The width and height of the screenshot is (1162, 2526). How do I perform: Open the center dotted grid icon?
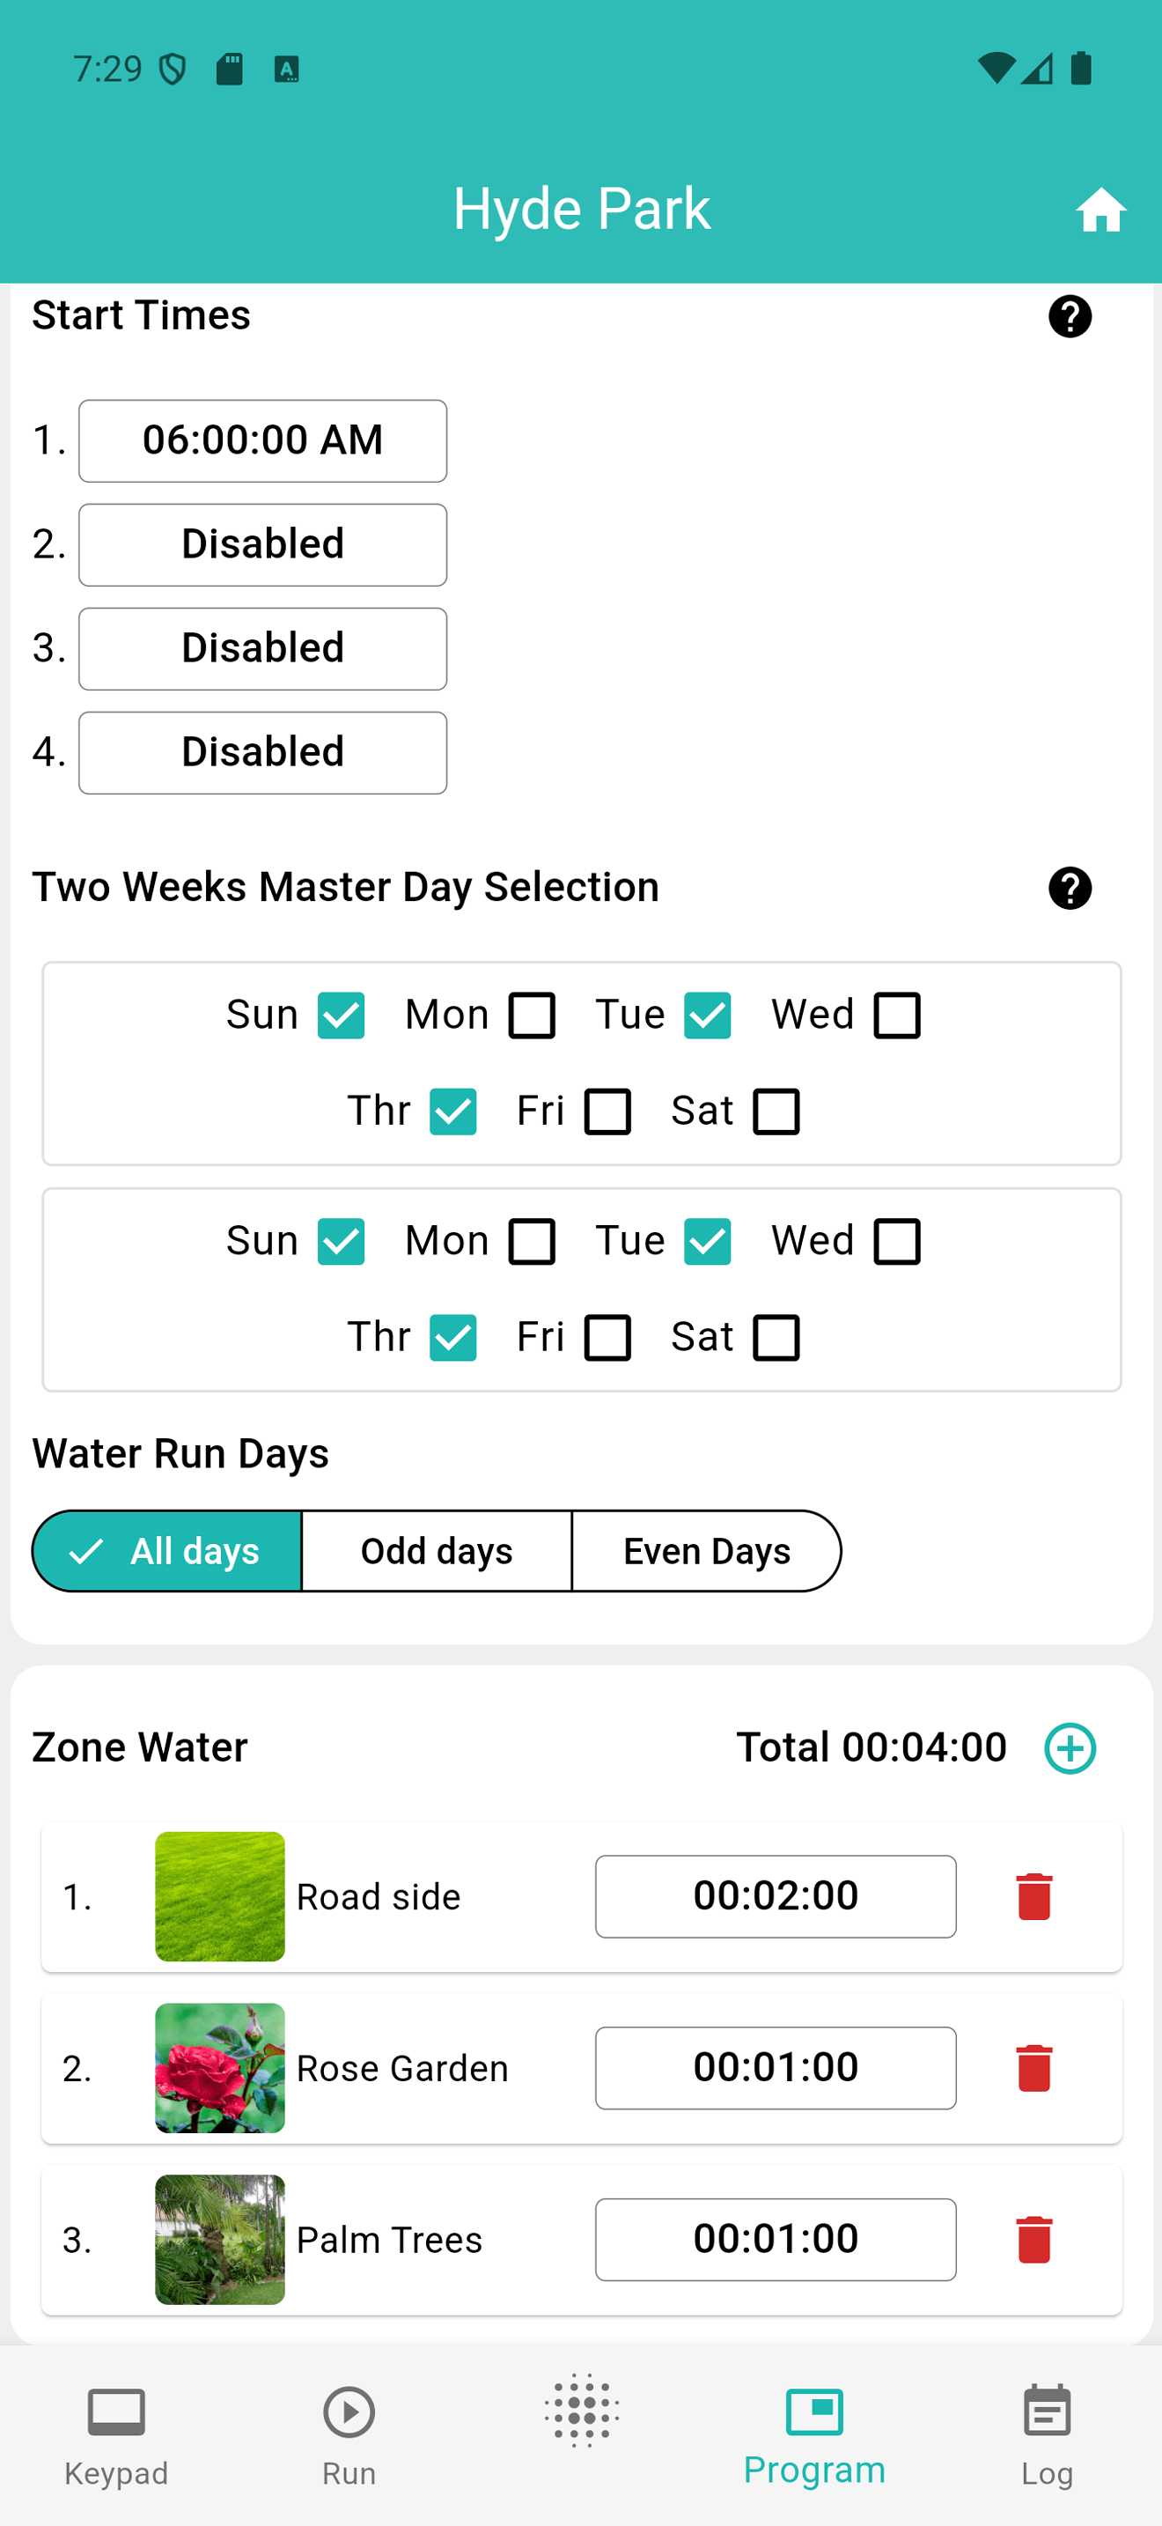tap(582, 2412)
